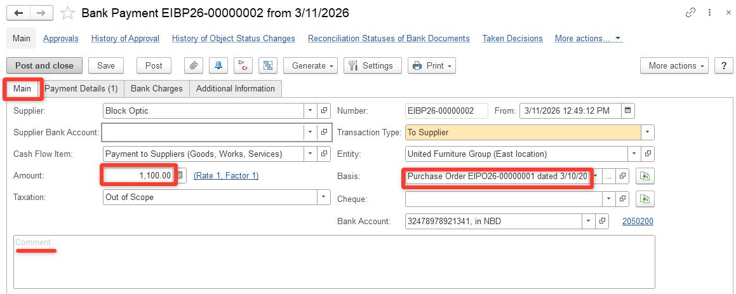Open calendar picker beside the From date
This screenshot has width=736, height=294.
[x=627, y=110]
